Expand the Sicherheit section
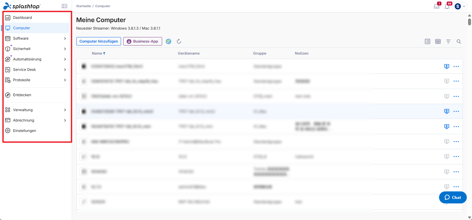The image size is (472, 220). tap(36, 49)
